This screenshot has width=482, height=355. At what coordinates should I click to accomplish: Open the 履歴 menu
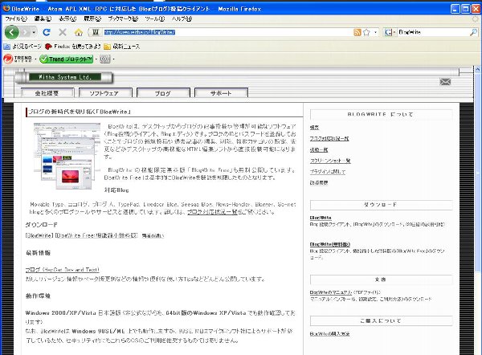point(92,18)
